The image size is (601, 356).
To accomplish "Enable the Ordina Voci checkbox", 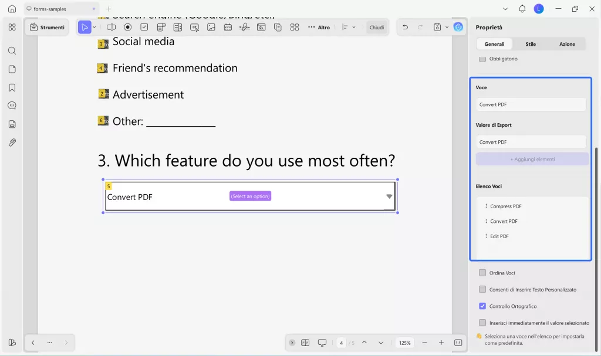I will [482, 273].
